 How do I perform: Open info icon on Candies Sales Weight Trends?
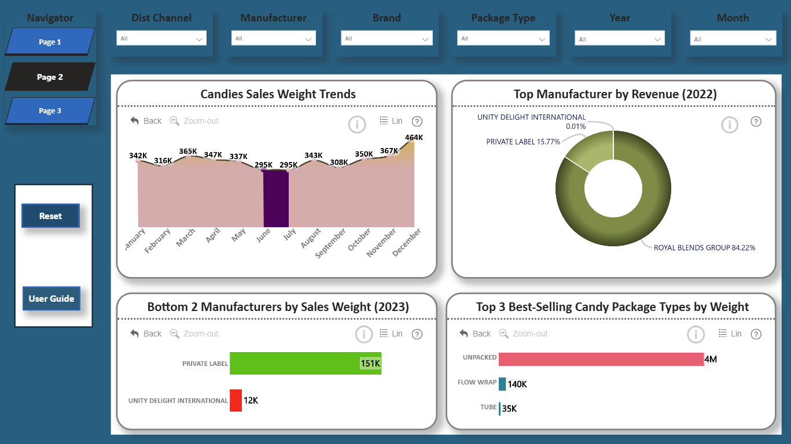coord(357,124)
